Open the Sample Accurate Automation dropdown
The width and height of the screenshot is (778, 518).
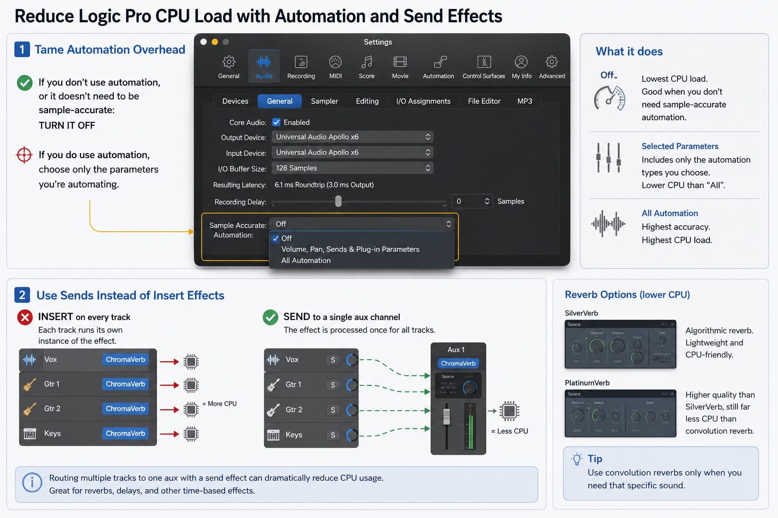pos(362,224)
